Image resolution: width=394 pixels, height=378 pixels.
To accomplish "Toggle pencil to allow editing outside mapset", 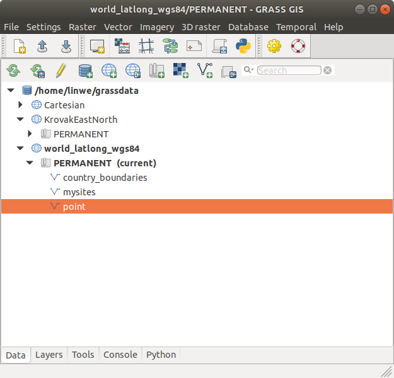I will 61,71.
